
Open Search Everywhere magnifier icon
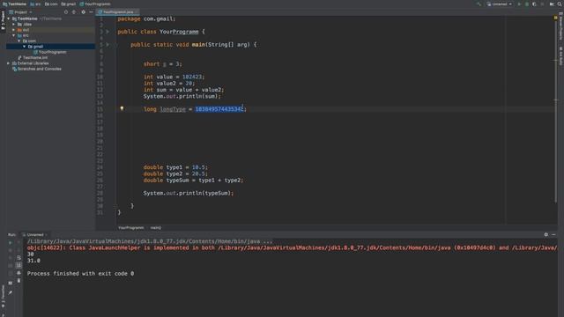coord(560,4)
